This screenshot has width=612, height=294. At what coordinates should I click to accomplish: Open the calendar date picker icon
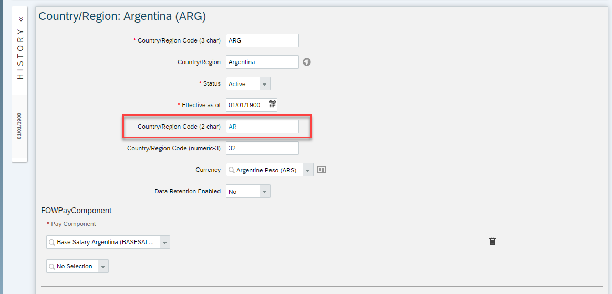tap(273, 104)
